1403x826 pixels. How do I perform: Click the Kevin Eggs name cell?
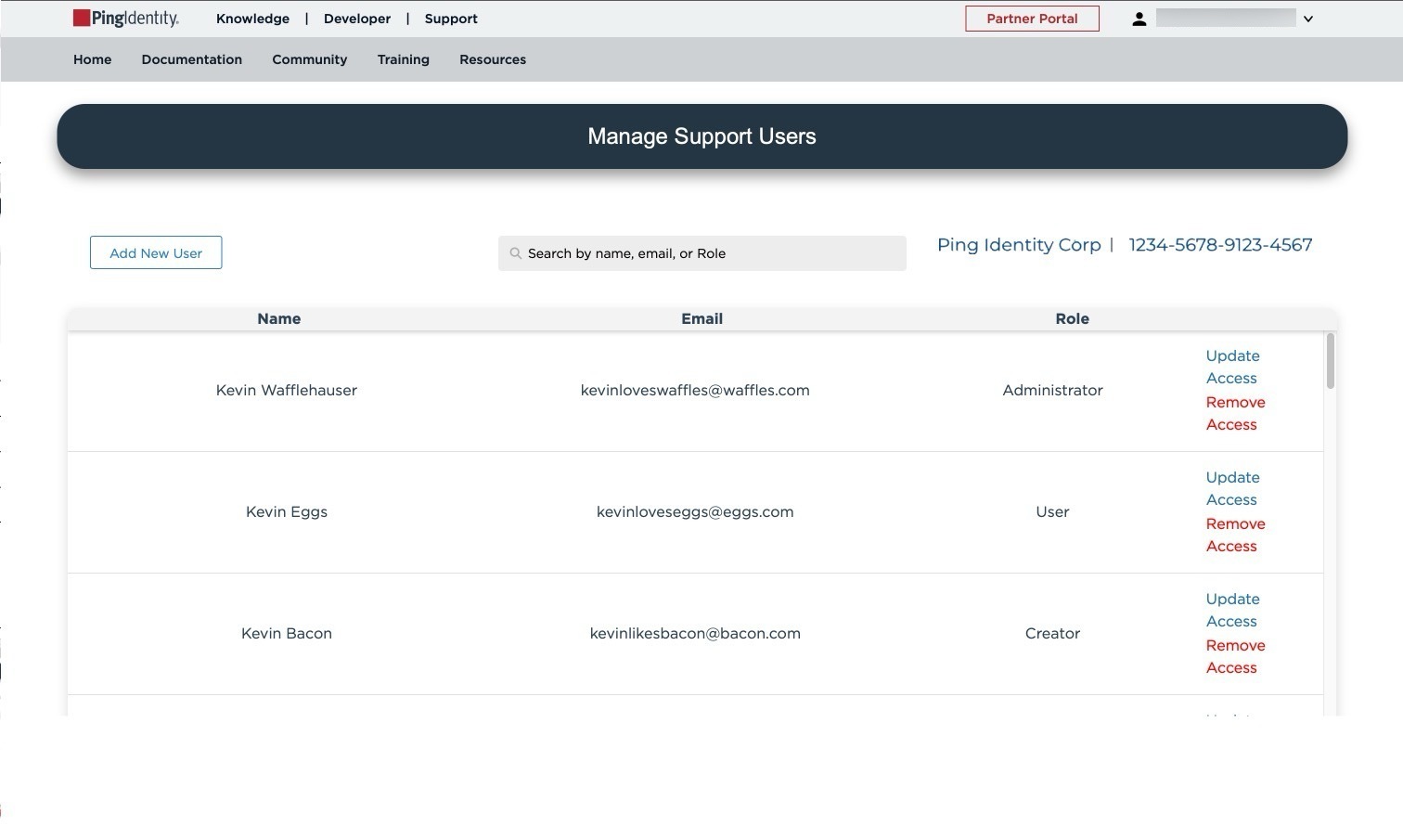coord(287,511)
